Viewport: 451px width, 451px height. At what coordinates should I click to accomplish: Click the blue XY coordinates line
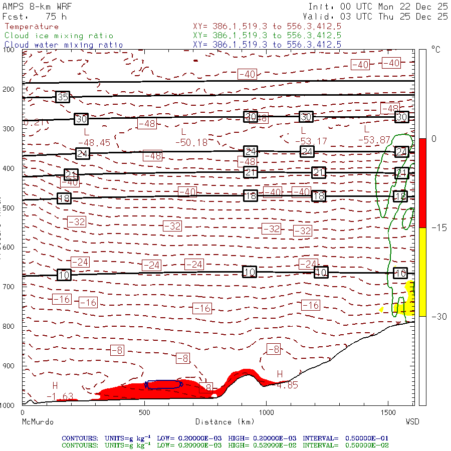click(267, 45)
